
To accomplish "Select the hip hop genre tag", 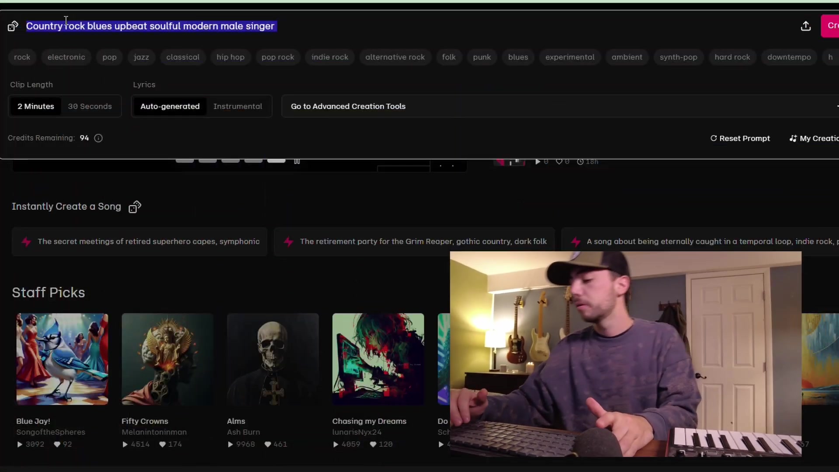I will point(230,57).
